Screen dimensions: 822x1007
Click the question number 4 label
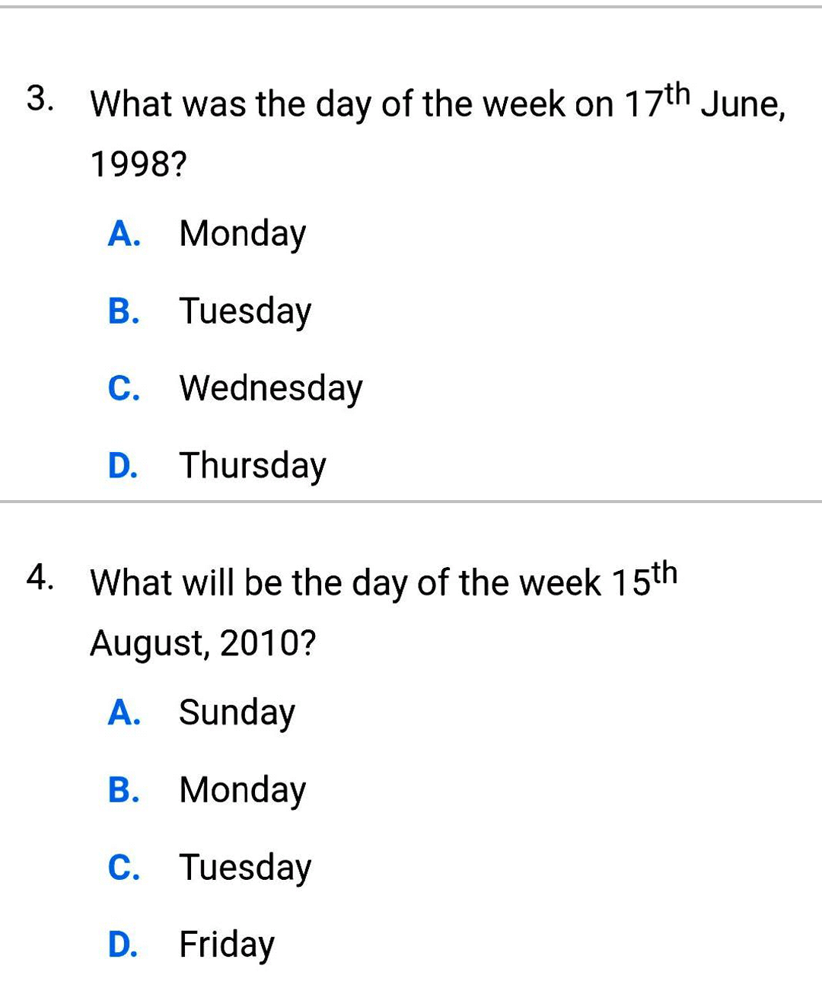[x=40, y=578]
